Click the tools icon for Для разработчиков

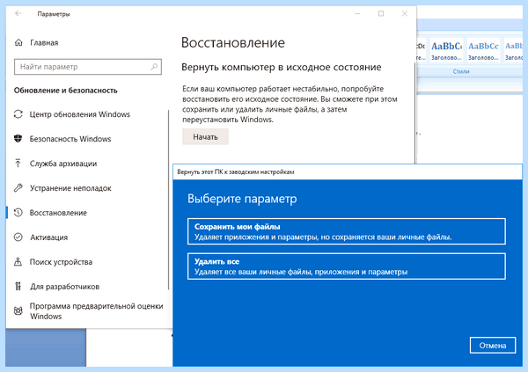point(18,286)
